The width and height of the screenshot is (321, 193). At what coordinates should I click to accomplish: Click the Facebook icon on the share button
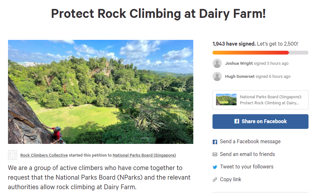237,122
